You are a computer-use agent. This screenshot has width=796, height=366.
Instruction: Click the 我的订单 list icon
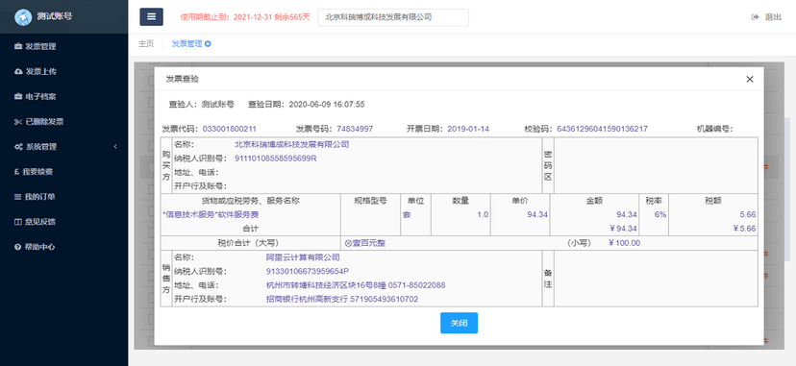tap(18, 197)
